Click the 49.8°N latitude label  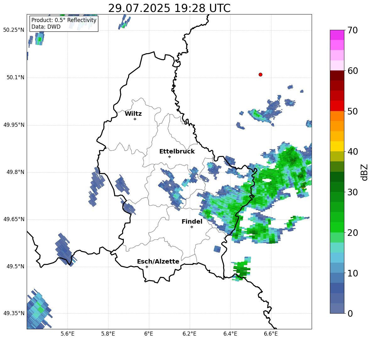point(15,172)
